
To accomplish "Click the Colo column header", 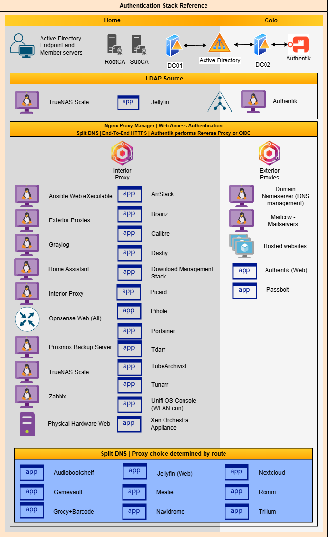I will 271,20.
